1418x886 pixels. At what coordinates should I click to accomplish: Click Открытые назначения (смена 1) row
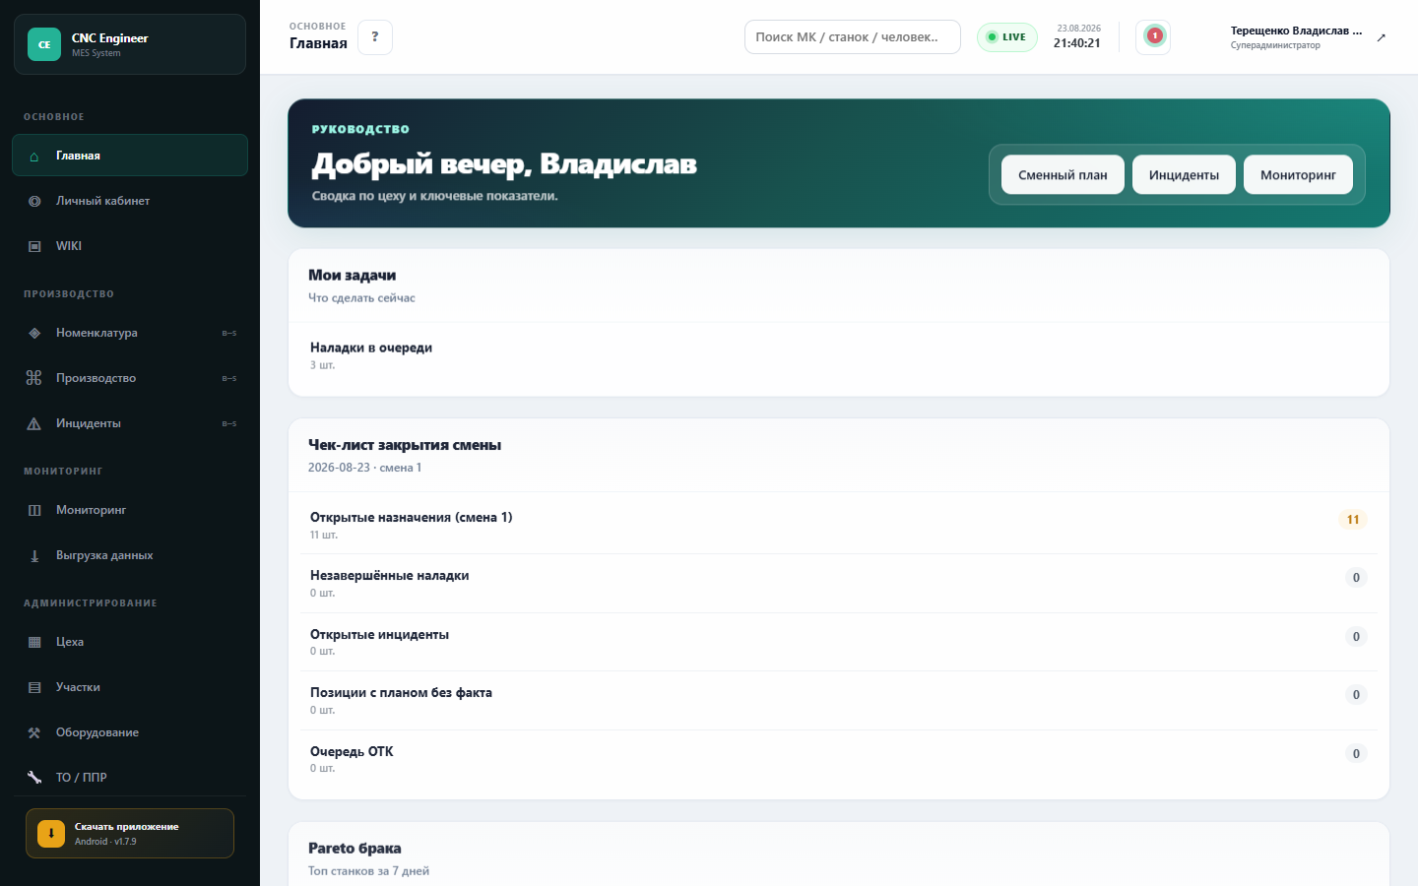coord(839,526)
